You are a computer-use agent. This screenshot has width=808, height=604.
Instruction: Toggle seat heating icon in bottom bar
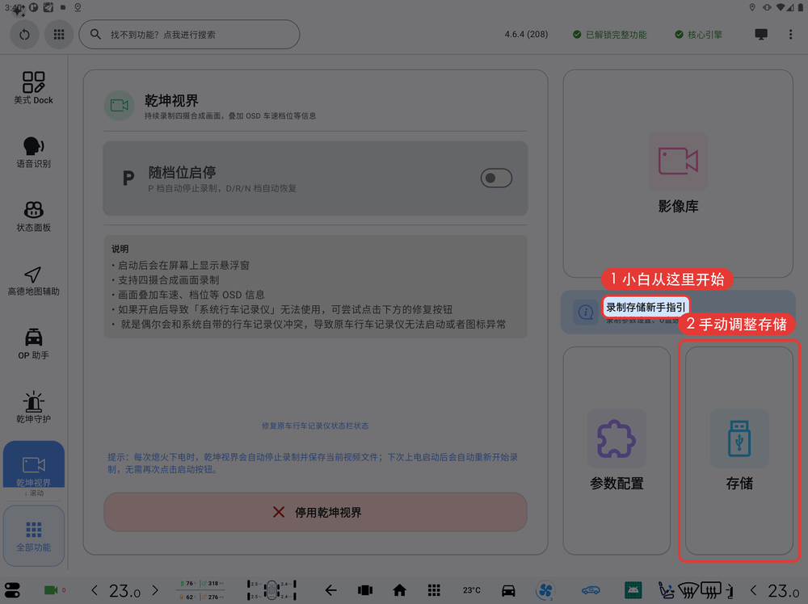pos(667,590)
